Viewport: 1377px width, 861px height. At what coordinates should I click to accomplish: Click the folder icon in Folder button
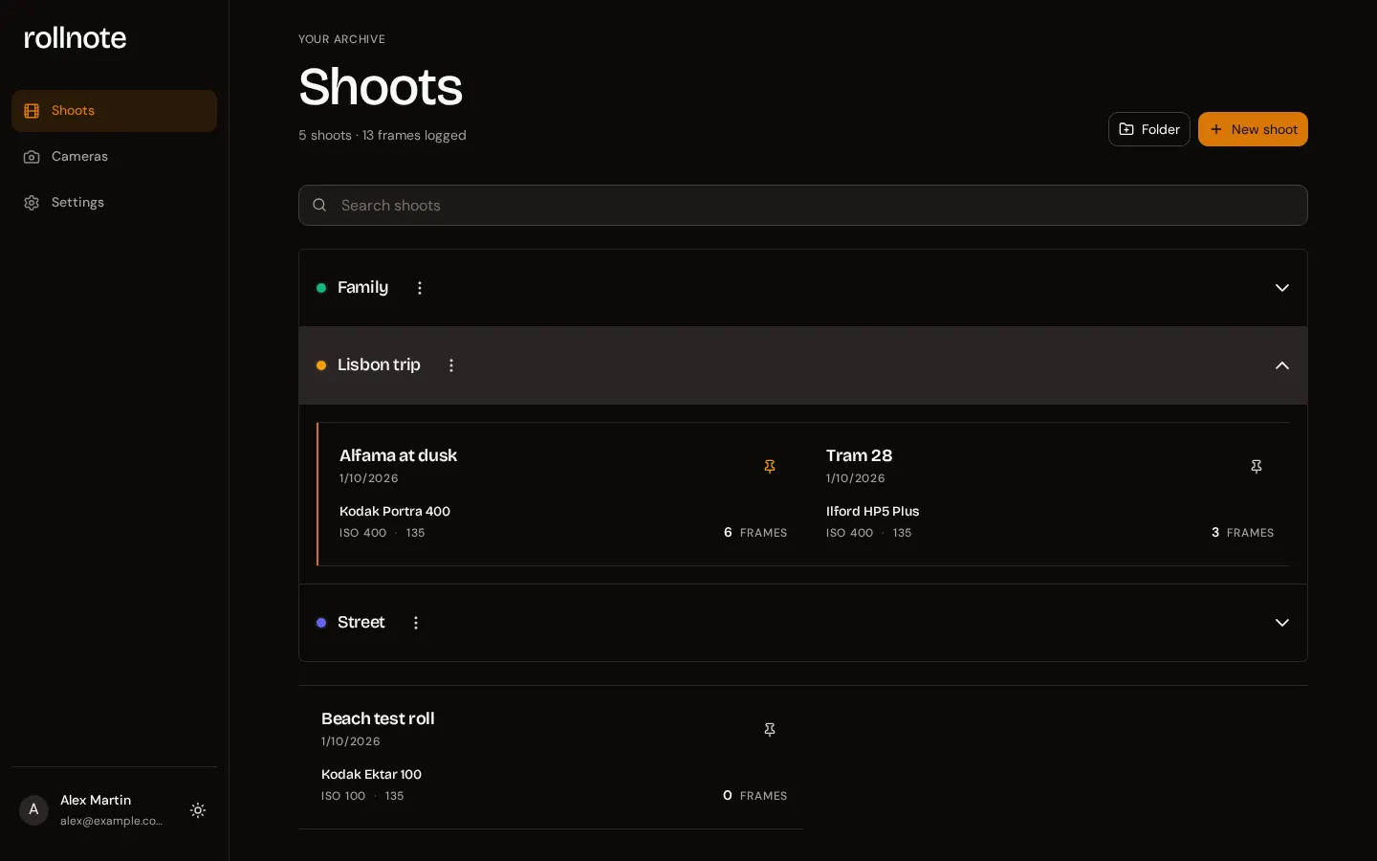tap(1126, 129)
